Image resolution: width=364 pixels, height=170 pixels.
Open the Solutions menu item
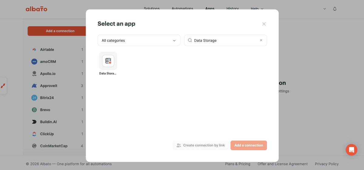click(x=152, y=9)
